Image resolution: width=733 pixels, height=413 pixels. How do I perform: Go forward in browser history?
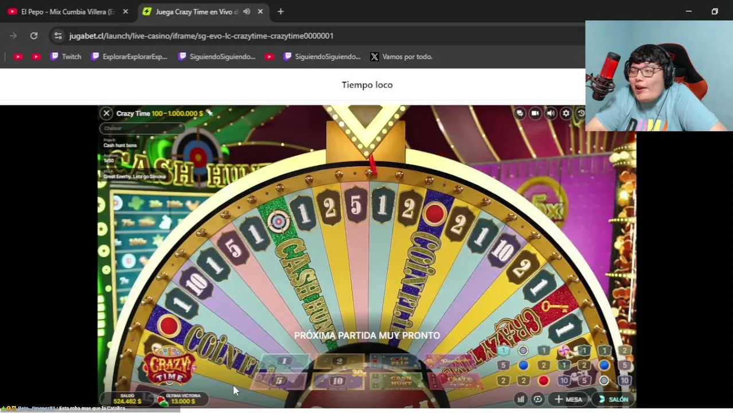pos(13,36)
